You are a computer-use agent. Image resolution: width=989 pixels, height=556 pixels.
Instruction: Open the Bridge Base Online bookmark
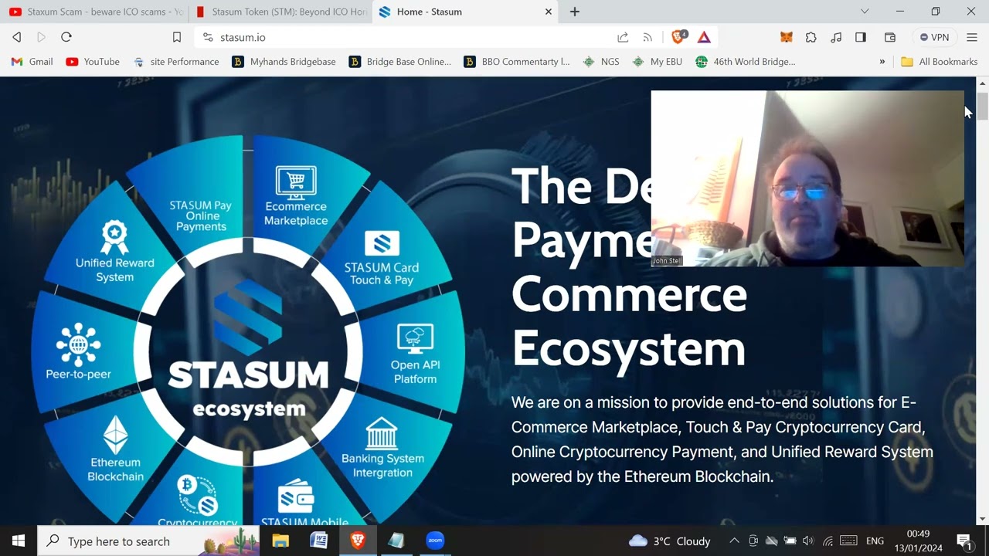(x=400, y=62)
